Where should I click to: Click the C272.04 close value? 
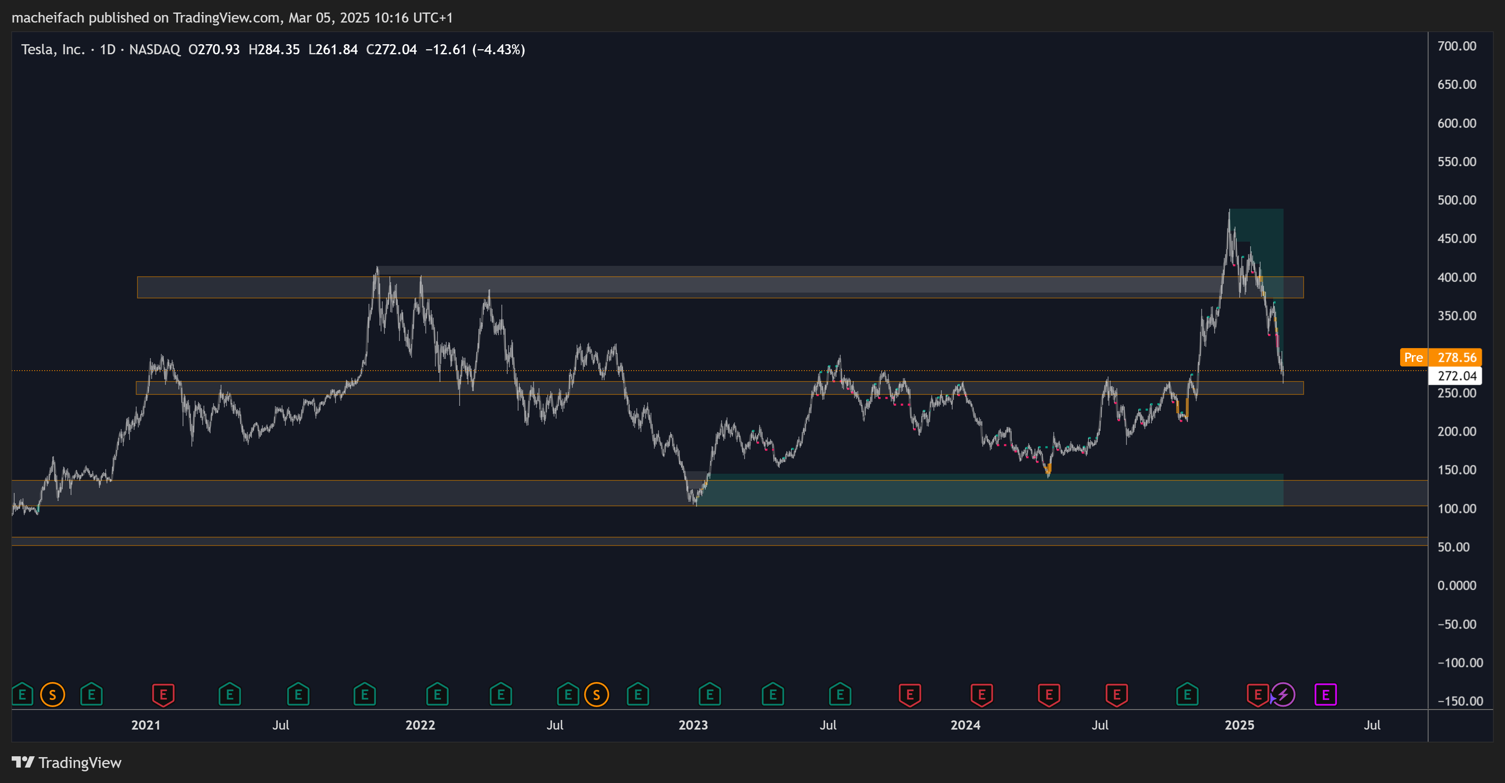392,50
